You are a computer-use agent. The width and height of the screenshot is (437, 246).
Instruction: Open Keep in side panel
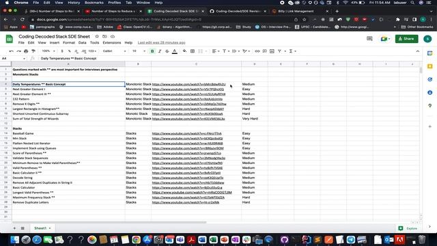(429, 66)
